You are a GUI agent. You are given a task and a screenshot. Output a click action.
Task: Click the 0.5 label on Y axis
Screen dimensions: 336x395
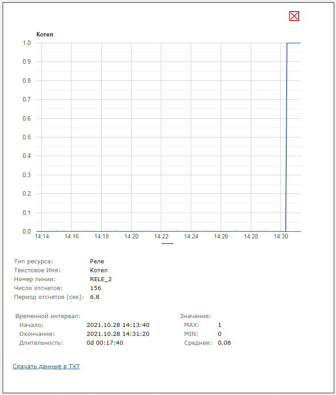[27, 137]
